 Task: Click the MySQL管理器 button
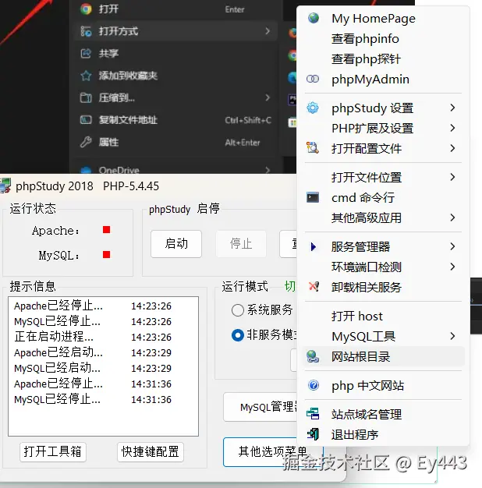pyautogui.click(x=260, y=407)
